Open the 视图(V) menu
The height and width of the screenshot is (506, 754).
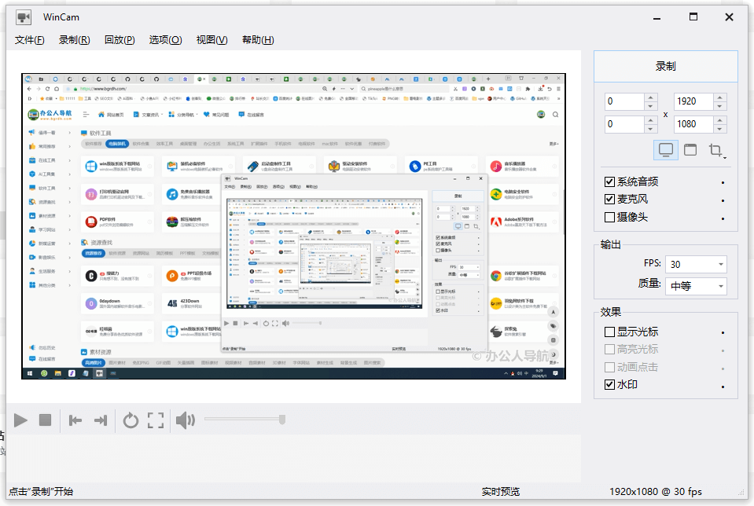(x=211, y=39)
